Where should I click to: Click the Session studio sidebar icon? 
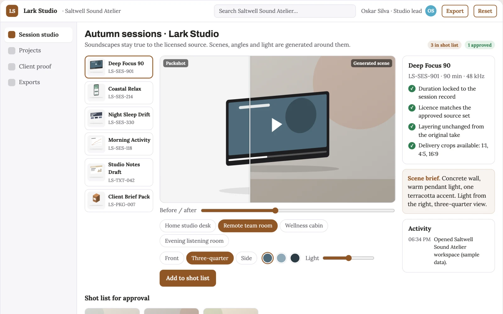pos(12,35)
